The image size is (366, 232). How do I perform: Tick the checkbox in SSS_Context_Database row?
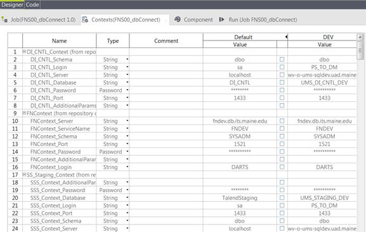coord(282,198)
